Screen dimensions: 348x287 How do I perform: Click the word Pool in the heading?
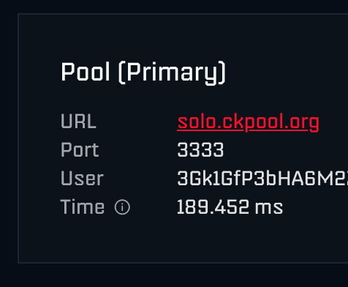pyautogui.click(x=86, y=72)
